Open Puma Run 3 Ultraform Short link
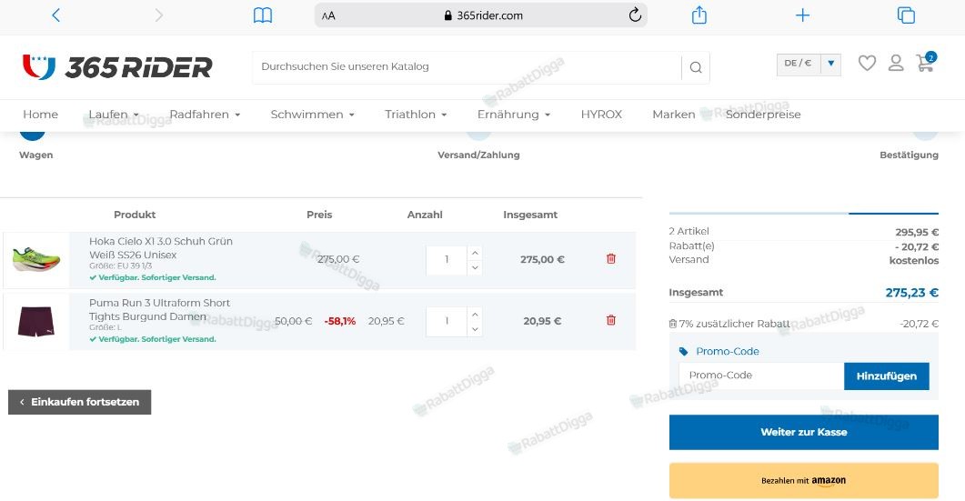 (159, 309)
